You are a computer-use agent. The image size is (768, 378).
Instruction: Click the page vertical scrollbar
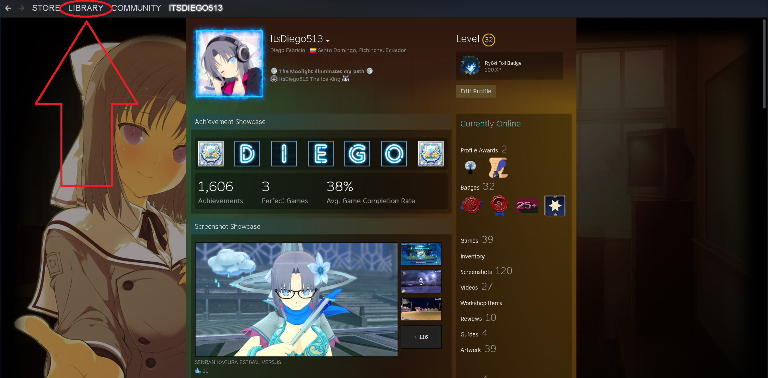pos(764,64)
